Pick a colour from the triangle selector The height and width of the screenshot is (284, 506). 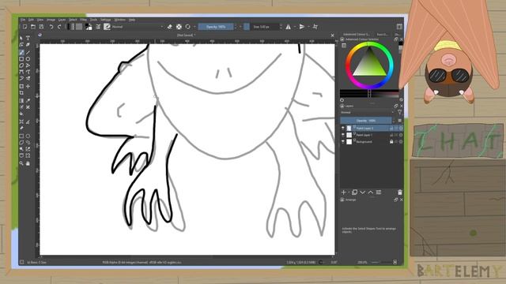(369, 64)
